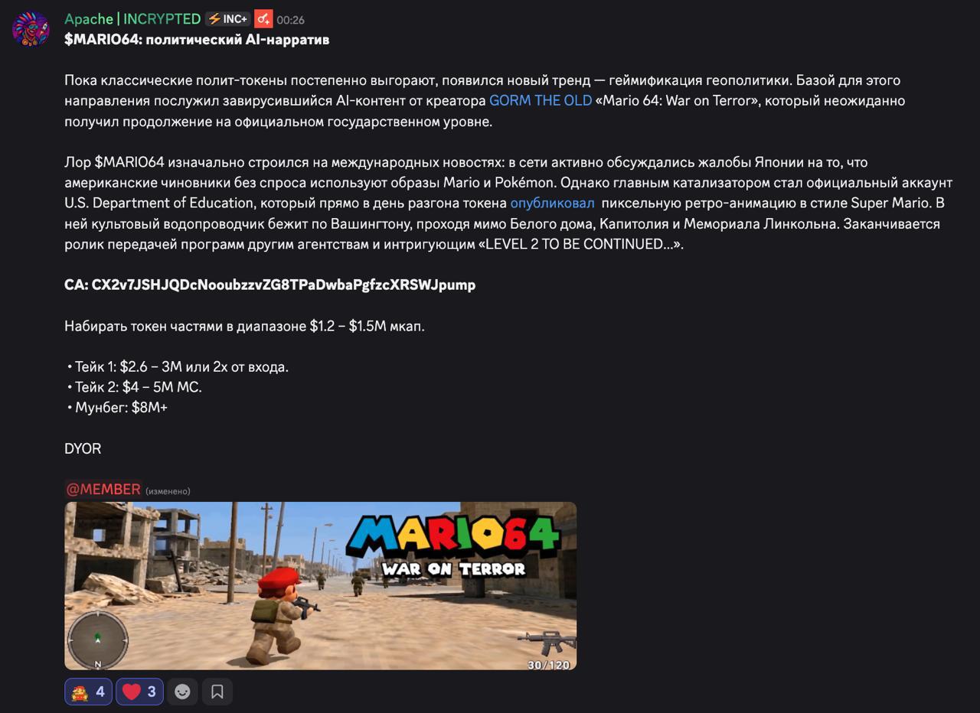Click the Apache | INCRYPTED username
The image size is (980, 713).
pos(132,19)
